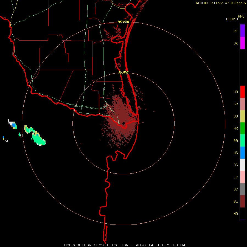
Task: Click the 50 NMI range ring label
Action: tap(123, 73)
